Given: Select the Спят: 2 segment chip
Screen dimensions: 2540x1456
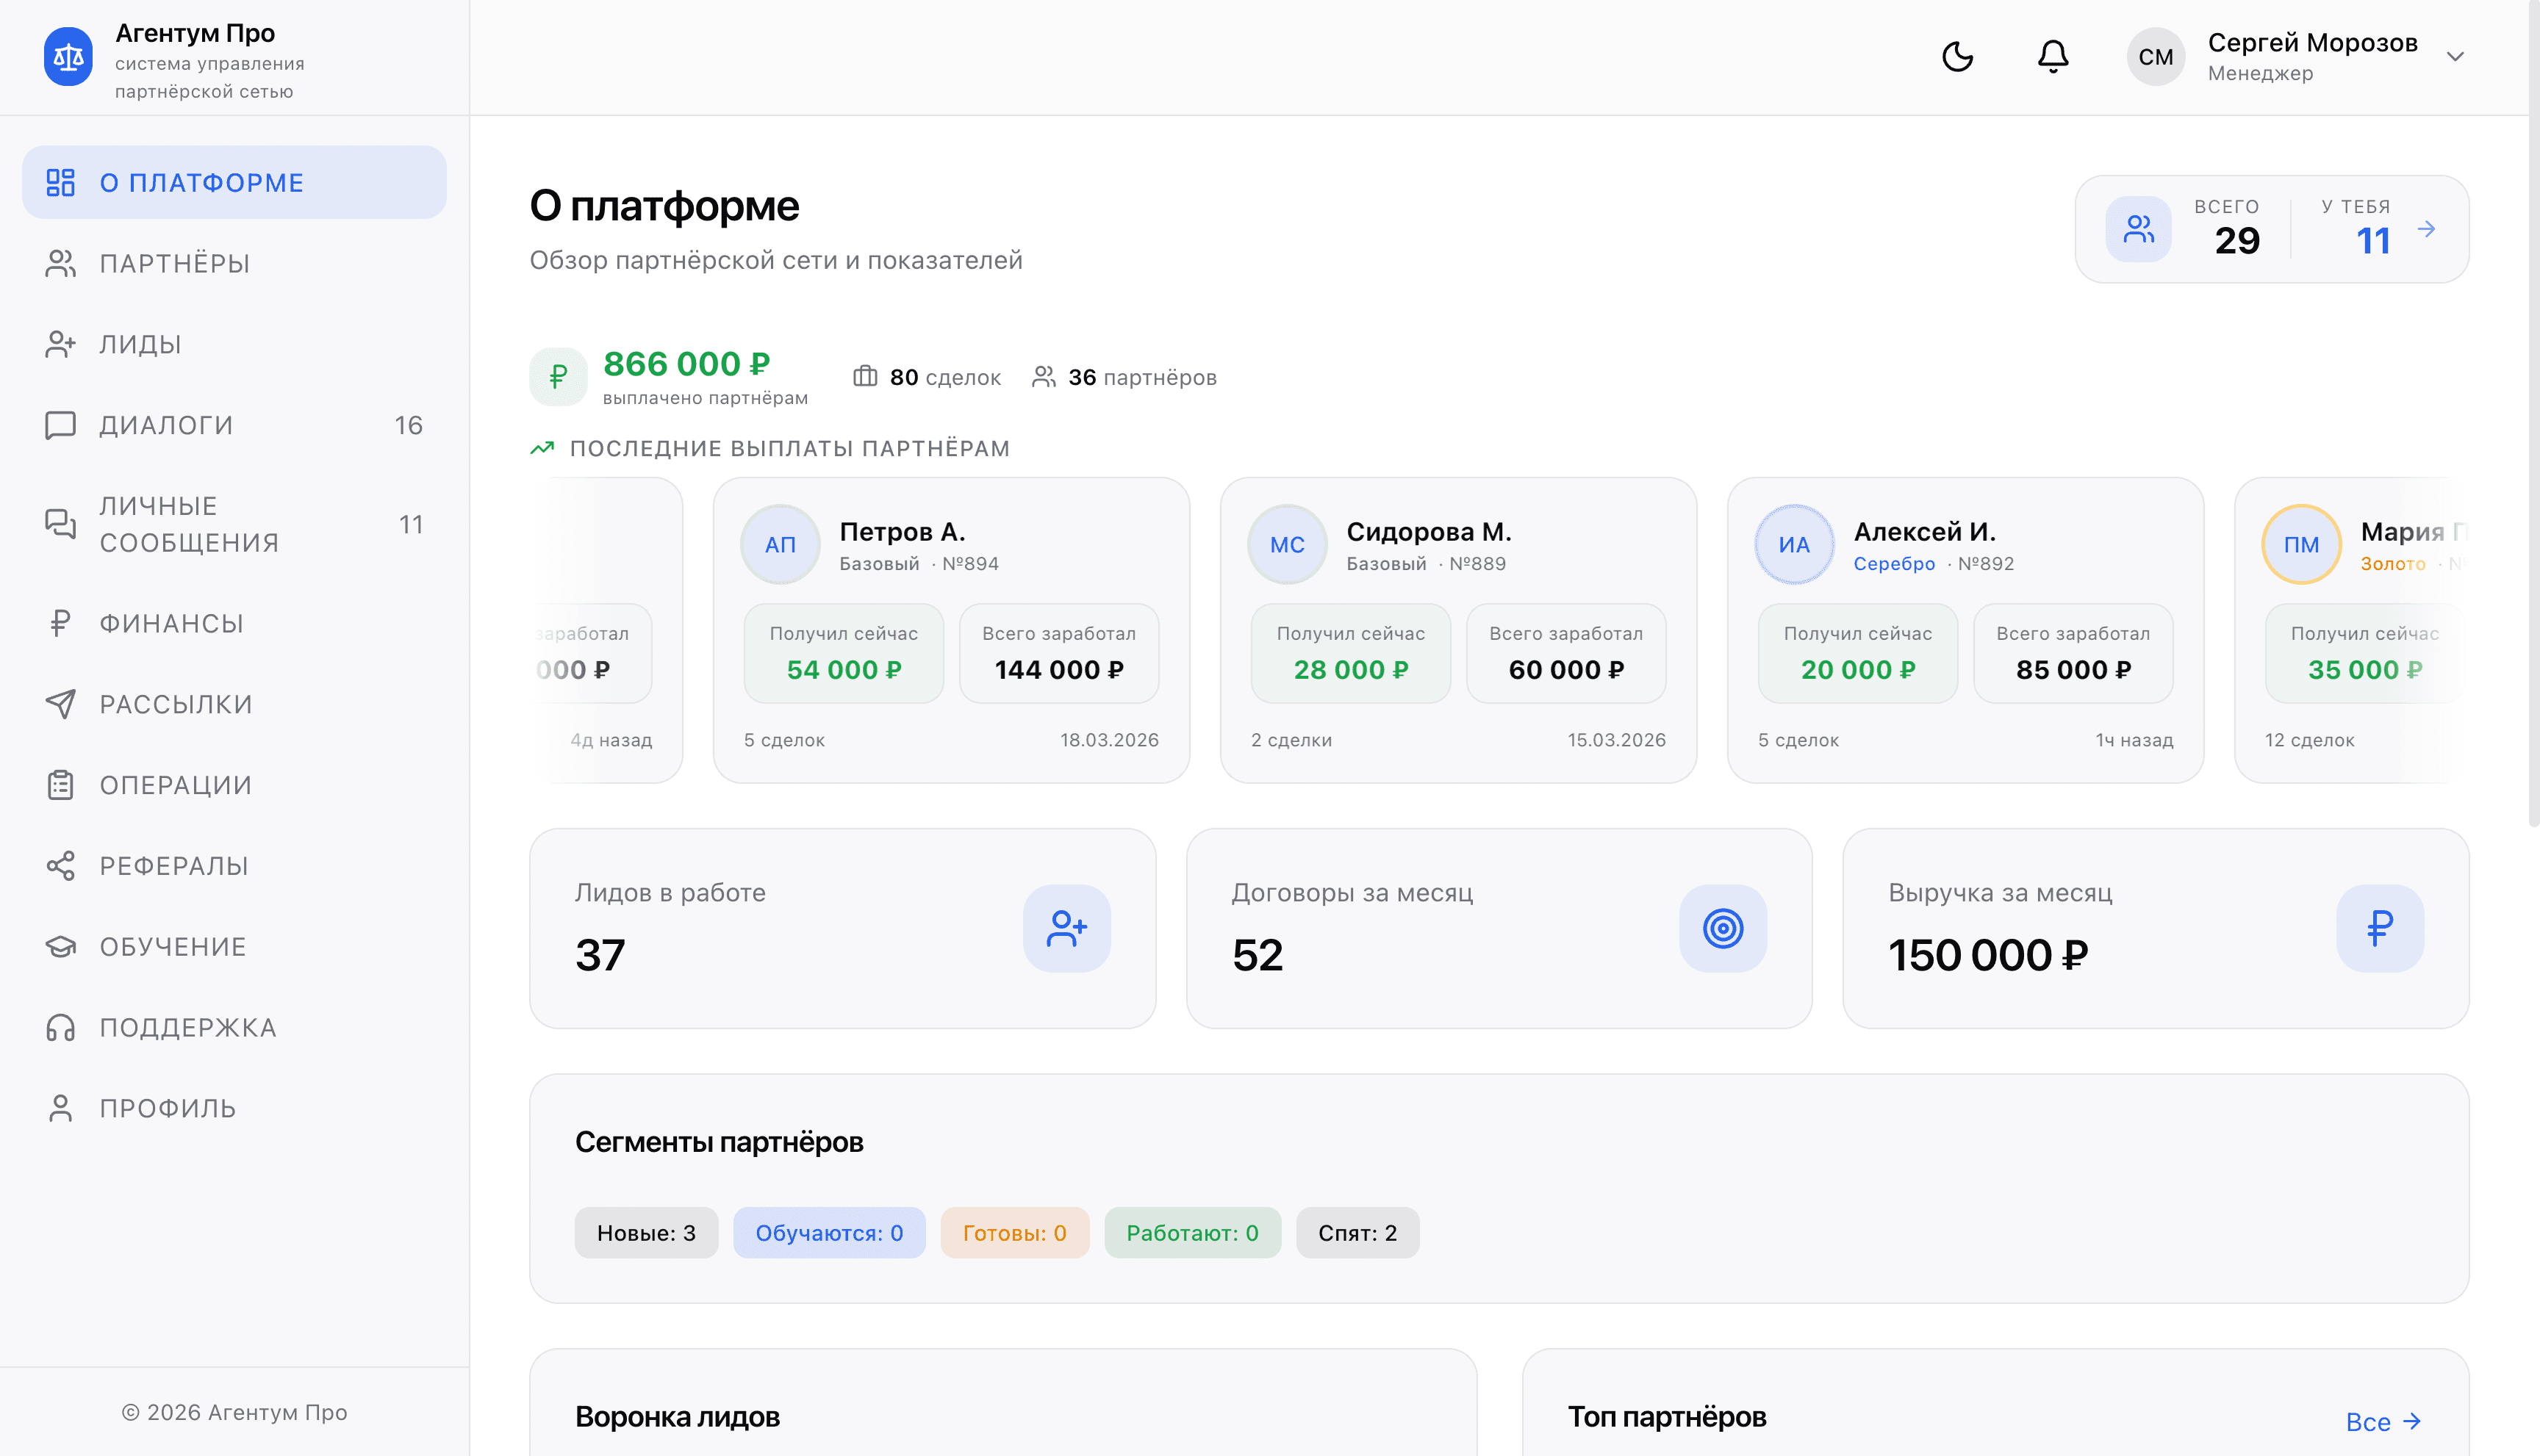Looking at the screenshot, I should 1357,1233.
